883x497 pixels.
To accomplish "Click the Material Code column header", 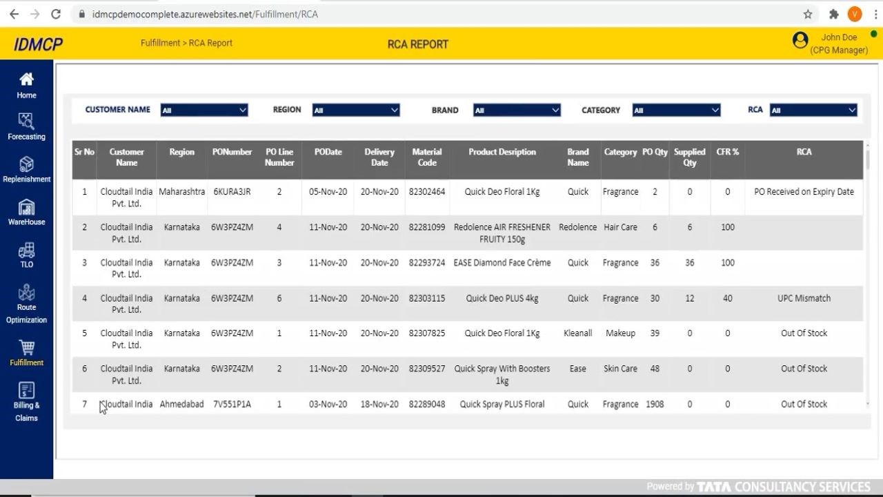I will 427,157.
